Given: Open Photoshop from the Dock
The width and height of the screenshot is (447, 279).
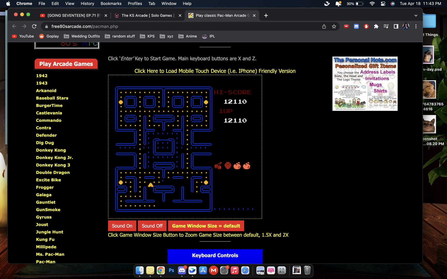Looking at the screenshot, I should click(171, 270).
